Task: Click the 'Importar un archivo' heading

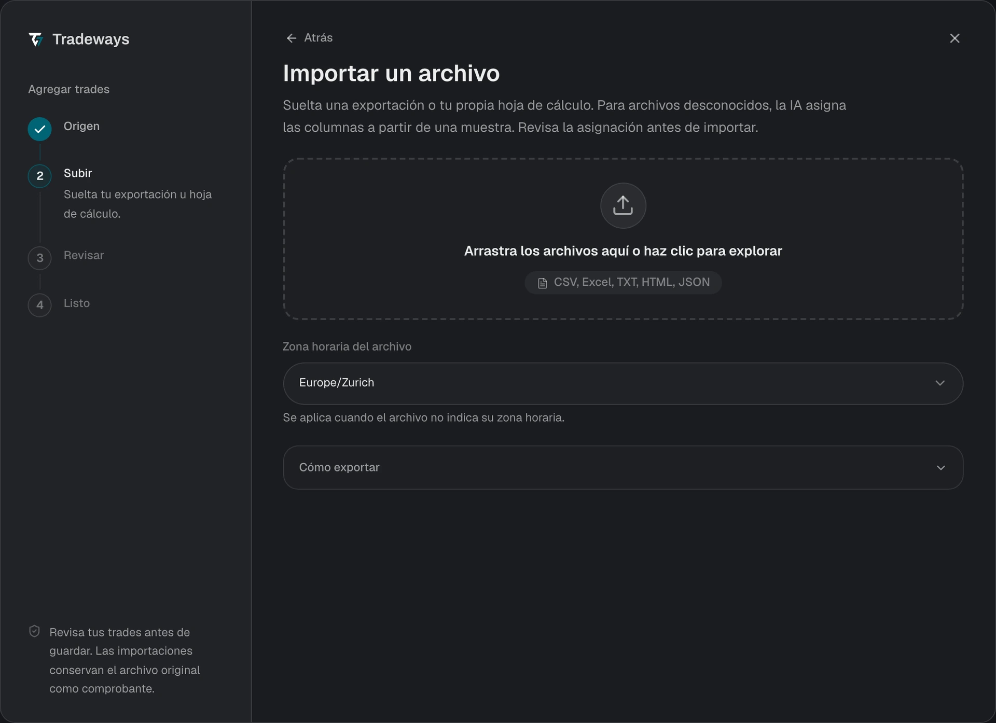Action: point(391,73)
